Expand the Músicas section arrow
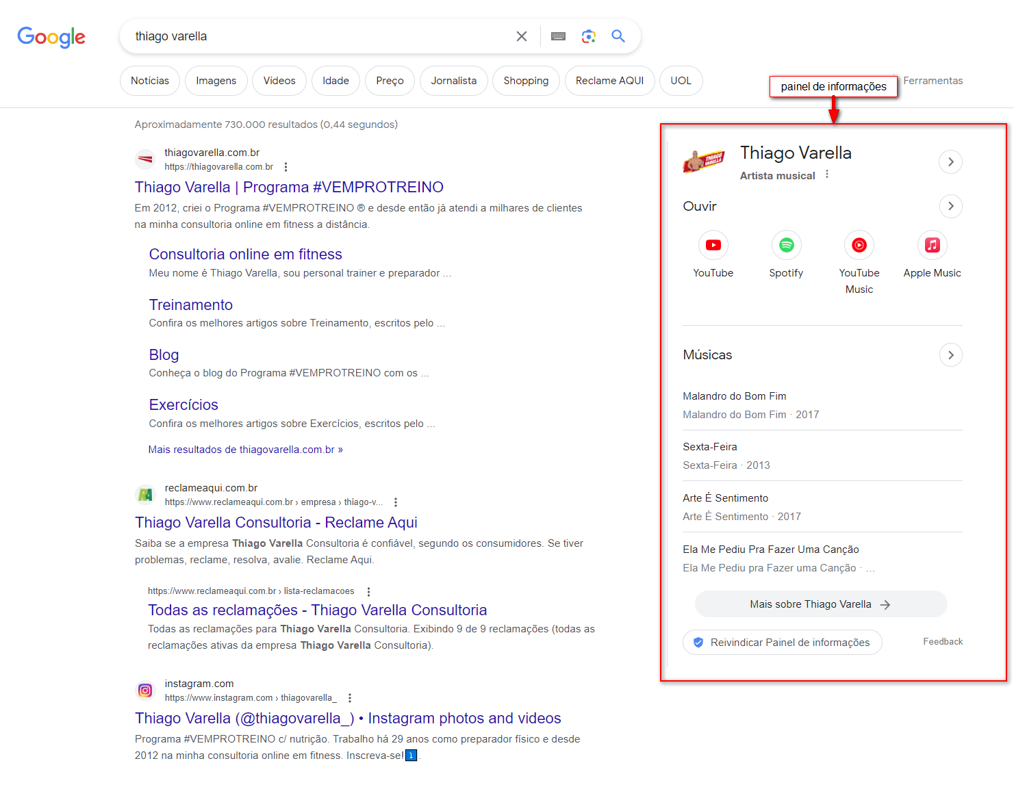The width and height of the screenshot is (1014, 787). [950, 354]
